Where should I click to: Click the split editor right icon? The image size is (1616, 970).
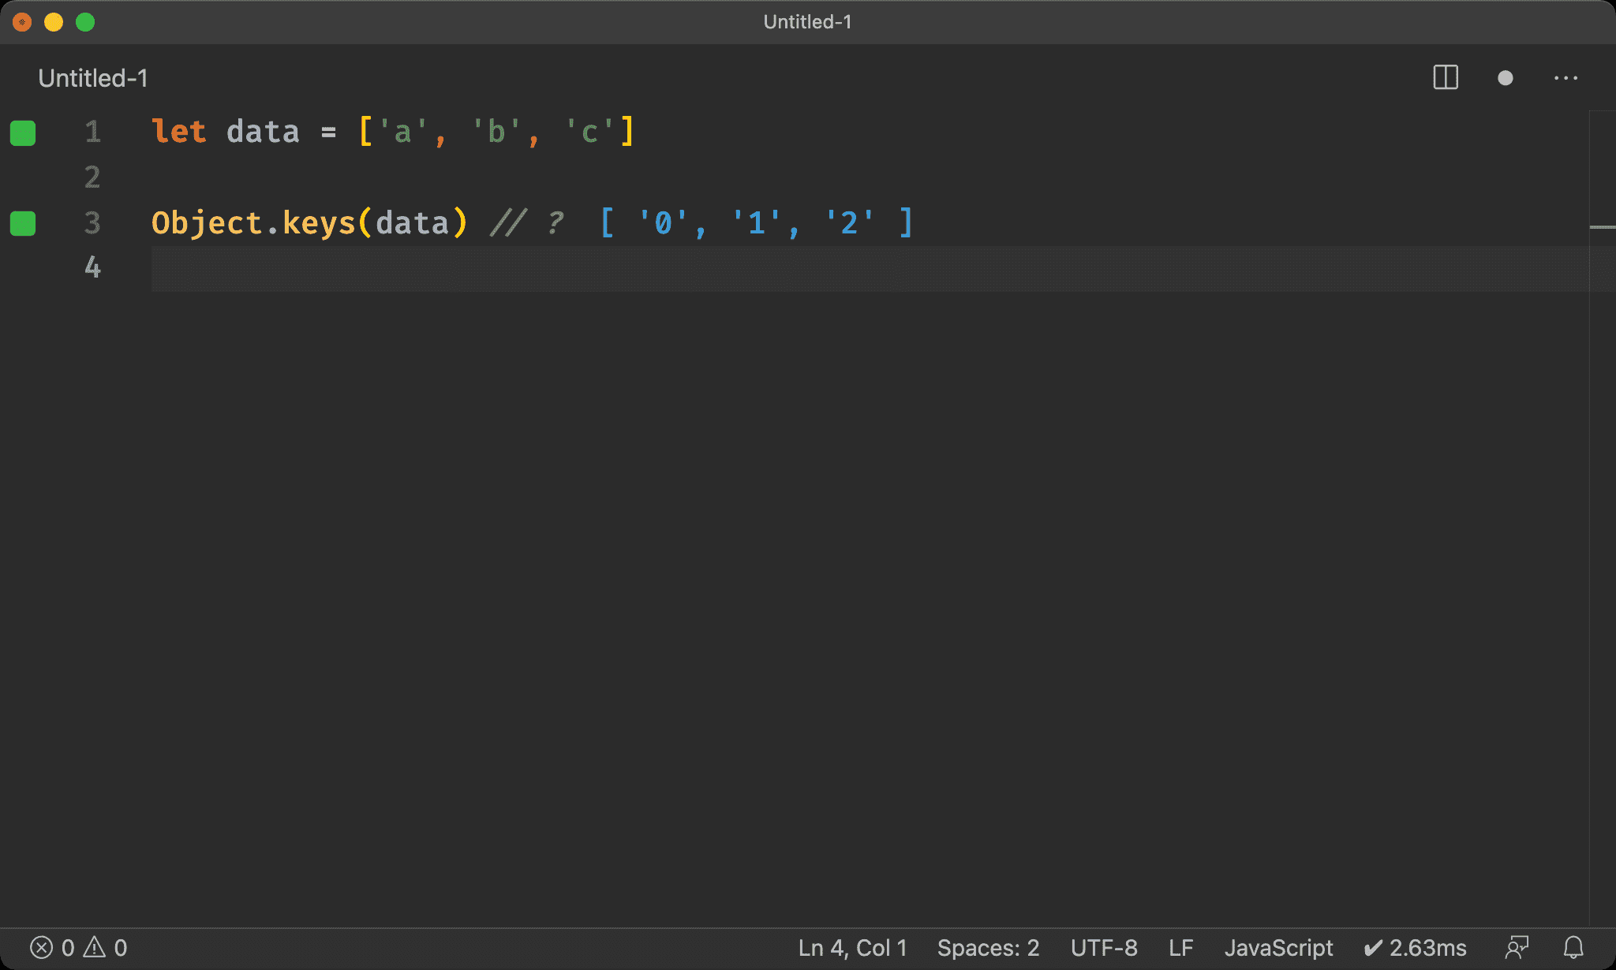click(1445, 78)
